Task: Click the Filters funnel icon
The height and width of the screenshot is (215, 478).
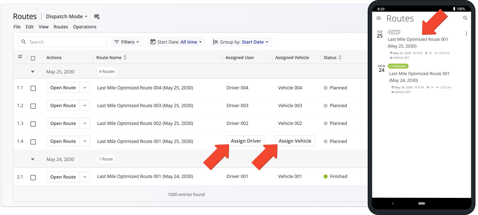Action: click(117, 42)
